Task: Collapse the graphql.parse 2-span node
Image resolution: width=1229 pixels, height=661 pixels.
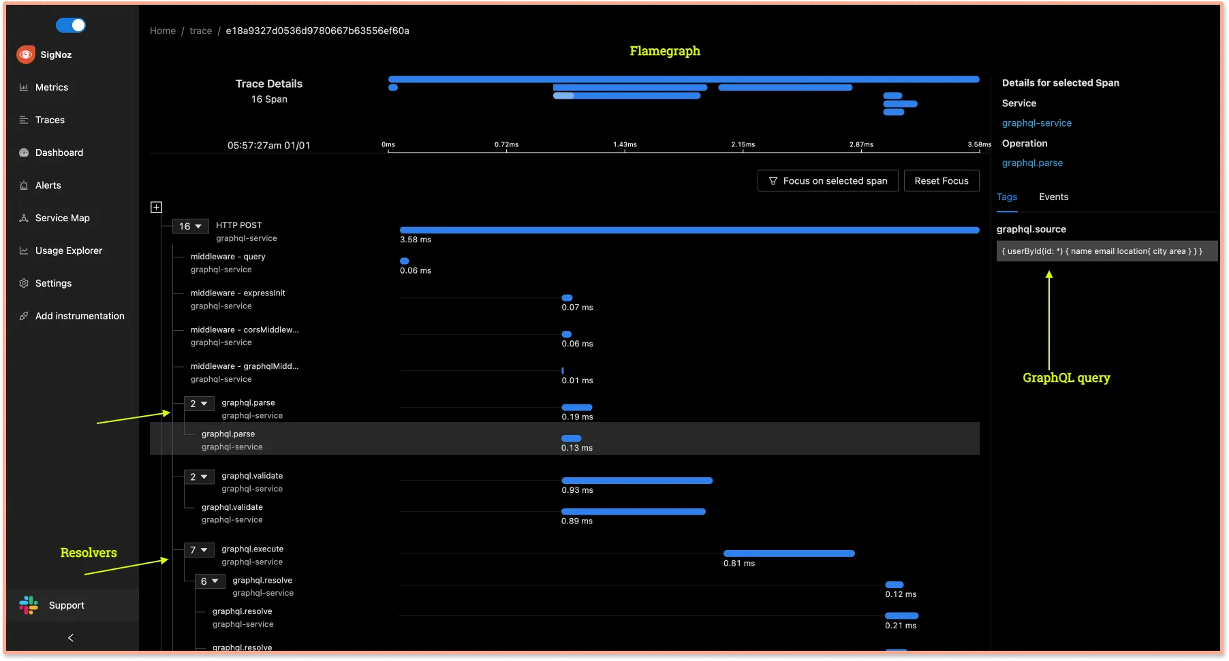Action: 199,404
